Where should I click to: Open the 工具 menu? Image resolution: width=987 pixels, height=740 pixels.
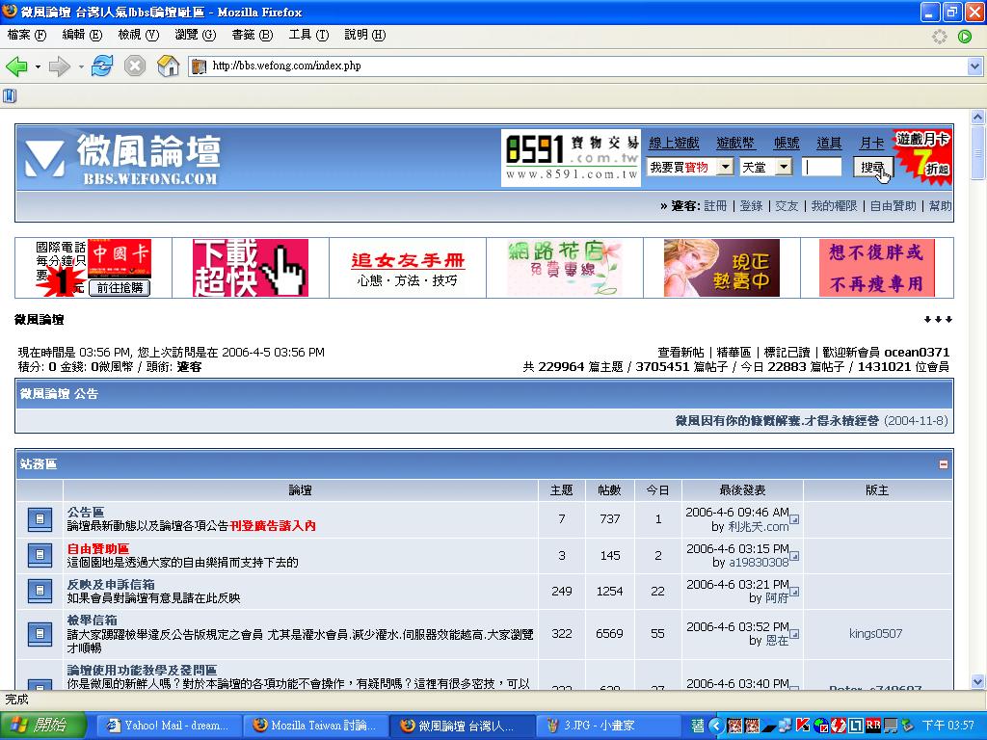(307, 35)
